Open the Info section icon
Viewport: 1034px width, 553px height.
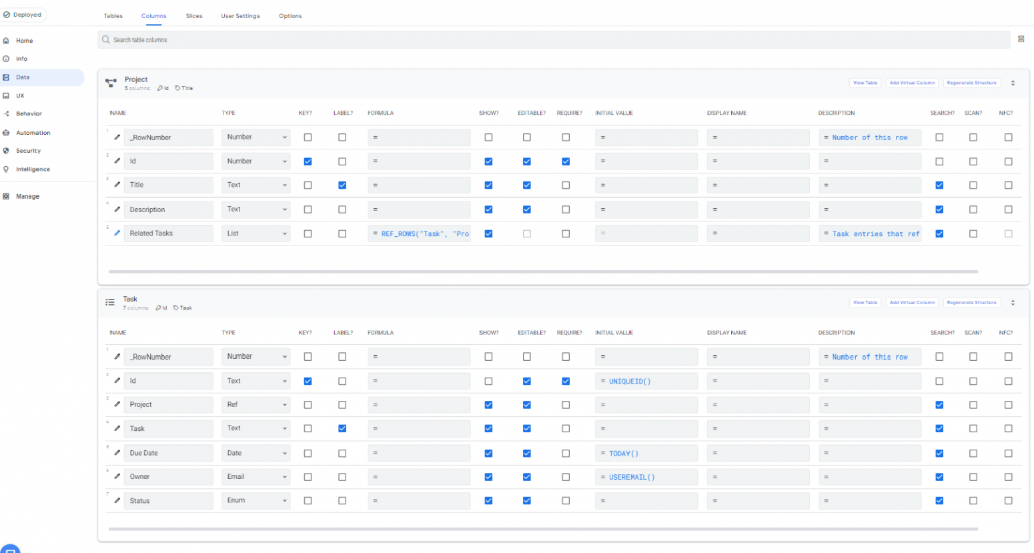6,59
